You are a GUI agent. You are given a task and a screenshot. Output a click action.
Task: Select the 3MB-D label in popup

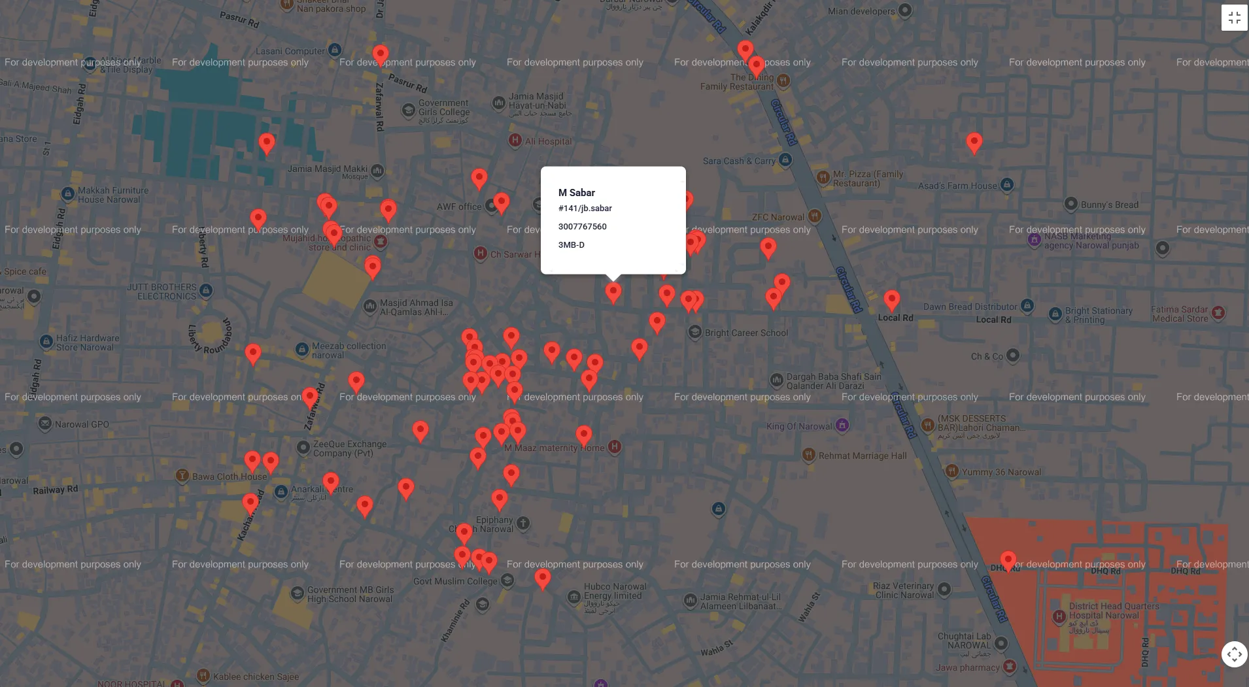click(572, 245)
